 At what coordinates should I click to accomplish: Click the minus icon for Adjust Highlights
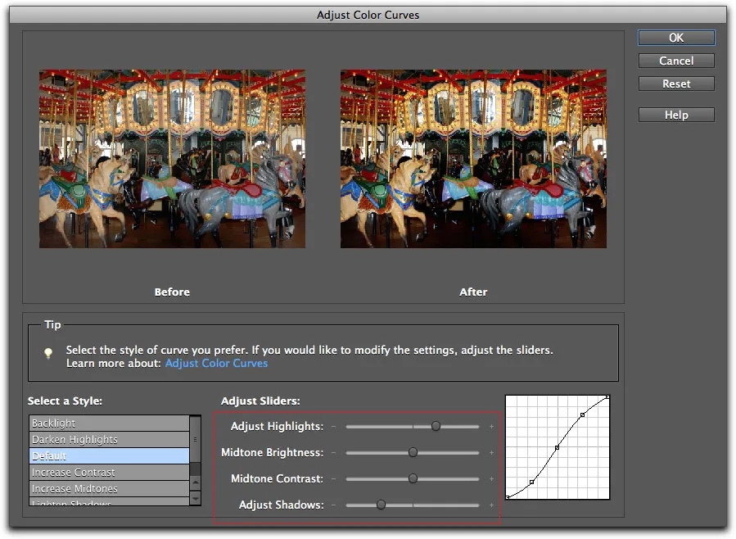(334, 426)
